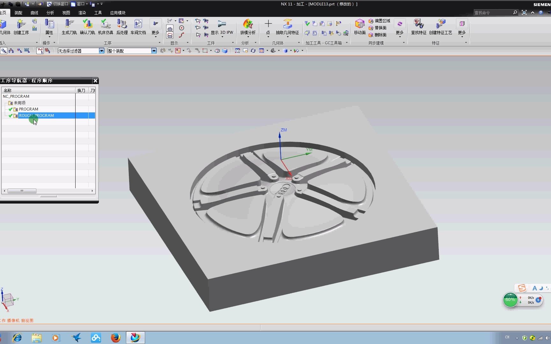The width and height of the screenshot is (551, 344).
Task: Open Internet Explorer from taskbar
Action: 17,338
